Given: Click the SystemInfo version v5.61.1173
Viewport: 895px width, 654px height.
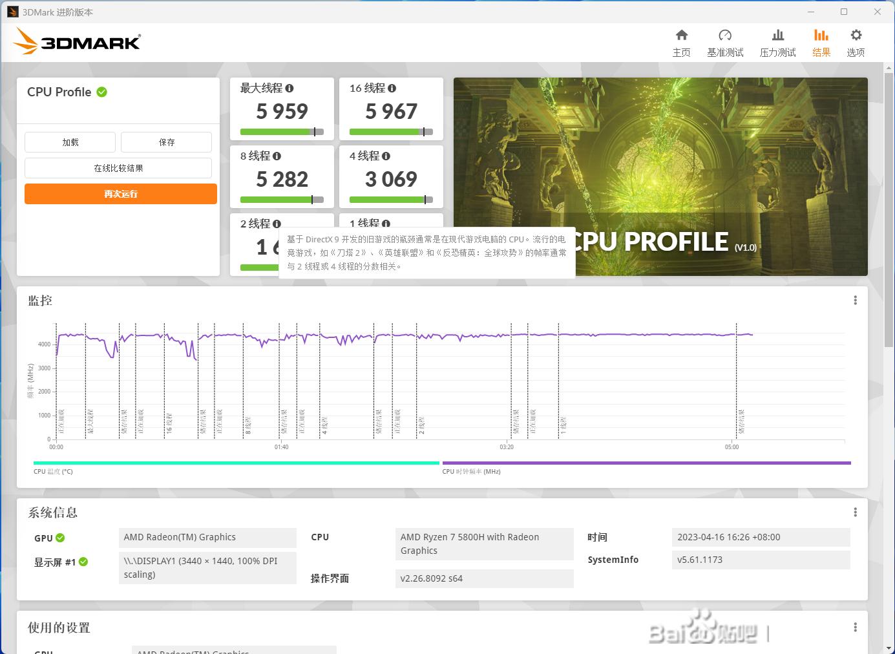Looking at the screenshot, I should tap(761, 560).
